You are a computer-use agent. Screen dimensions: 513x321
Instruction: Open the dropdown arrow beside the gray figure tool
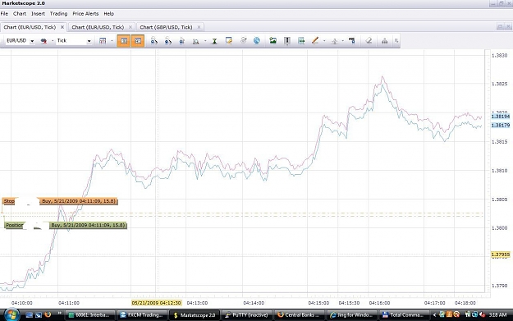tap(342, 41)
